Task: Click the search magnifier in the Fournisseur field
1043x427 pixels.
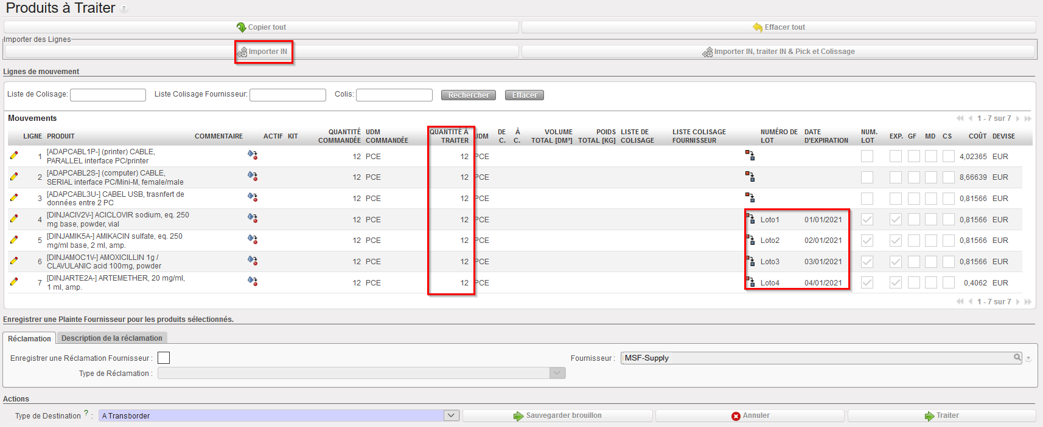Action: tap(1017, 358)
